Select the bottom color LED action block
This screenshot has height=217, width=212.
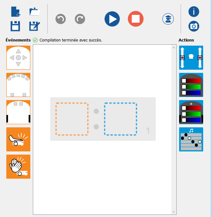[x=191, y=112]
